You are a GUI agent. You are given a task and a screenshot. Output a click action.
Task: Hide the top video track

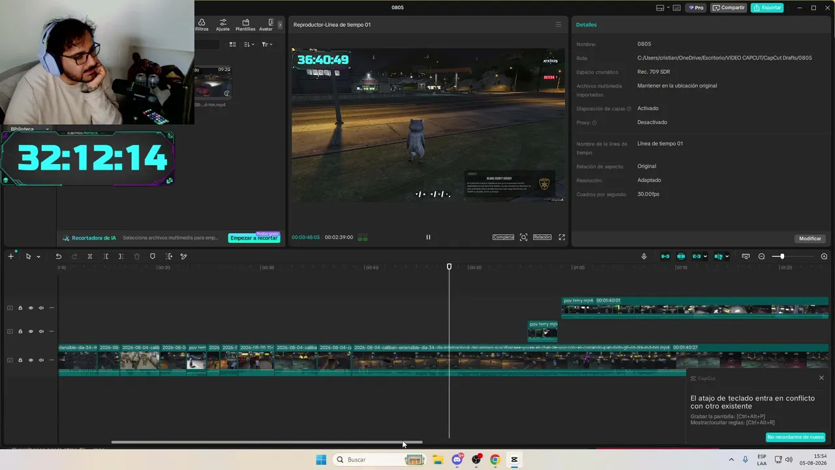coord(31,308)
